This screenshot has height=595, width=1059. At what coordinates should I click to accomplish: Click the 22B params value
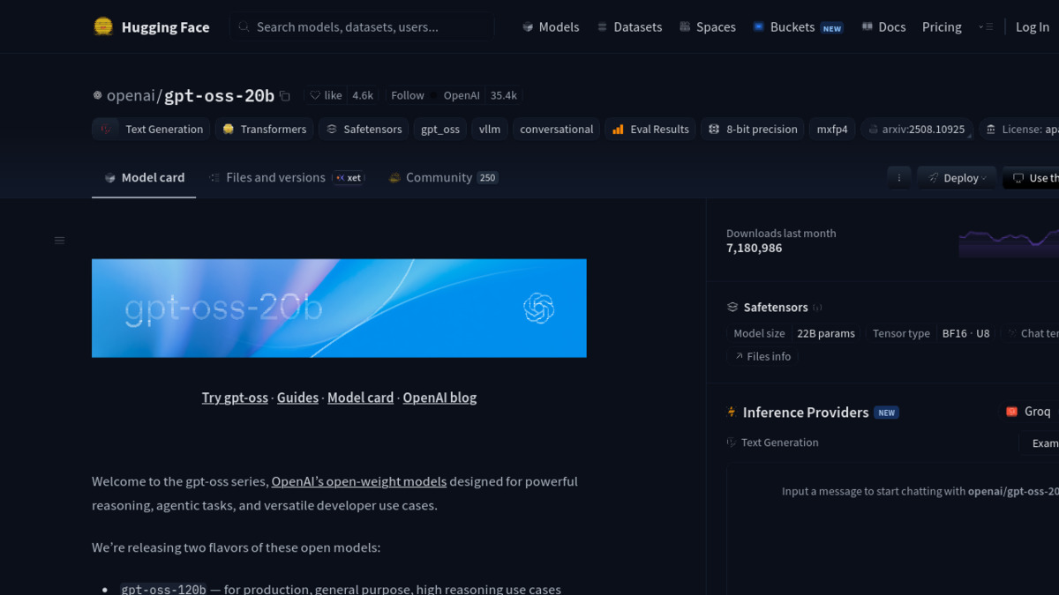[826, 333]
